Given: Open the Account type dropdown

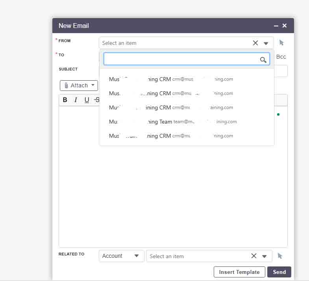Looking at the screenshot, I should point(121,256).
